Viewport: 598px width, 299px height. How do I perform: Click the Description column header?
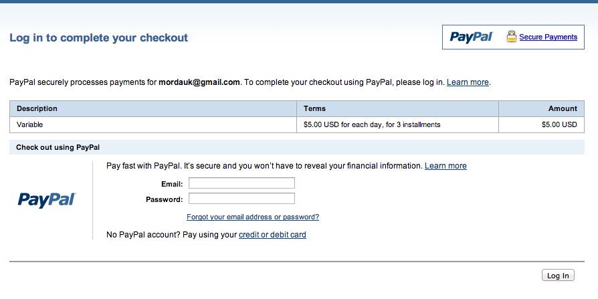[37, 108]
